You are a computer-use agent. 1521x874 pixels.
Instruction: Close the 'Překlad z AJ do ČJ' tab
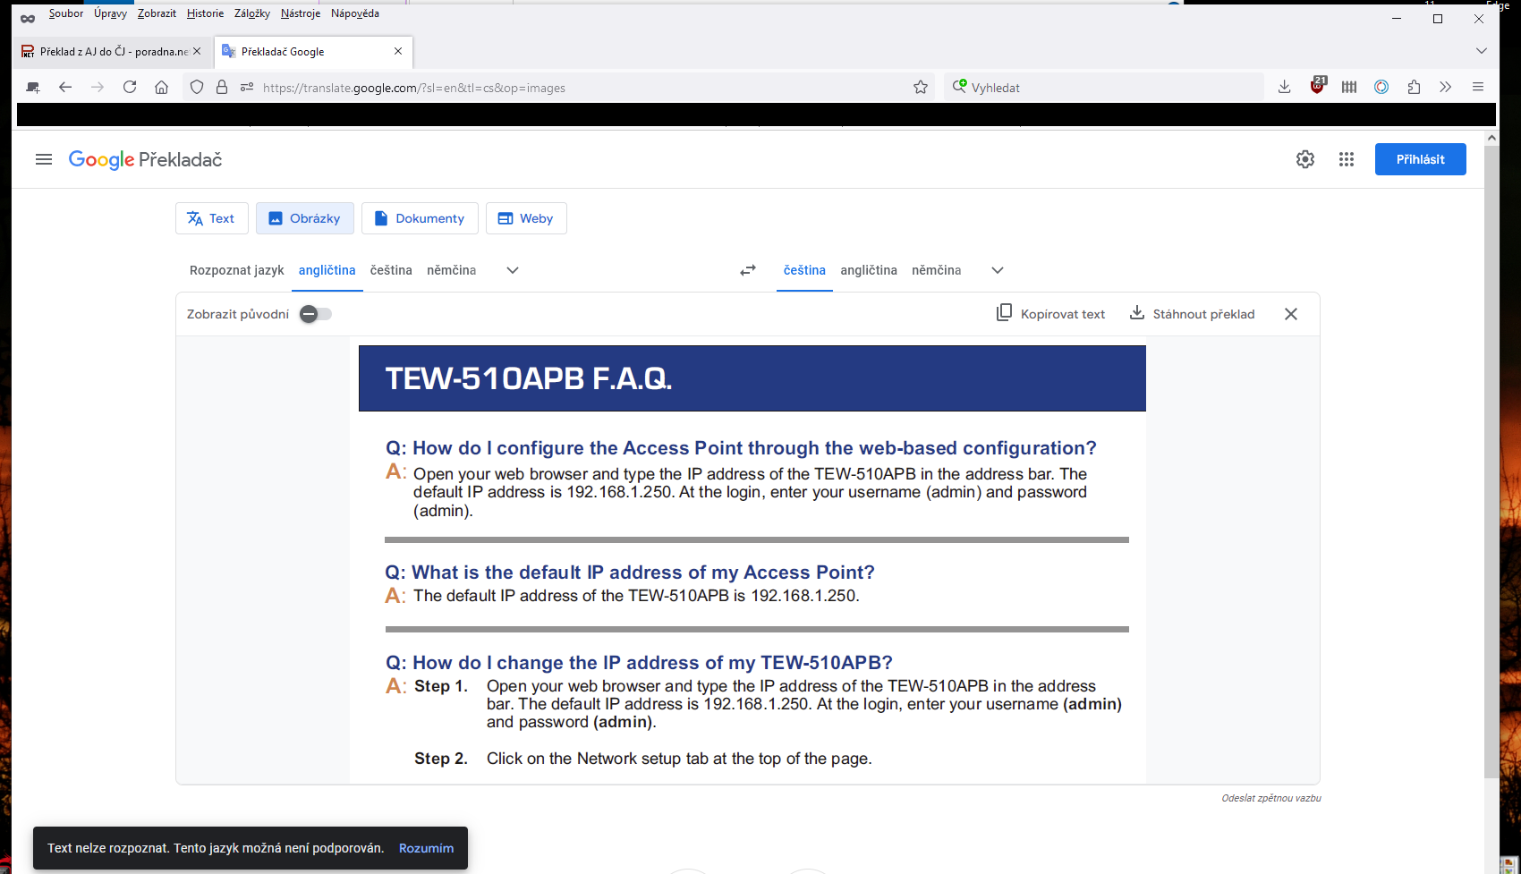(x=197, y=51)
